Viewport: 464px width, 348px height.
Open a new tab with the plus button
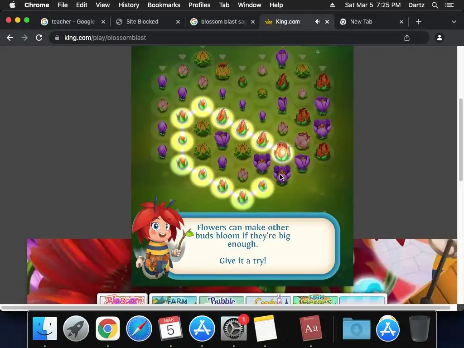click(x=418, y=22)
